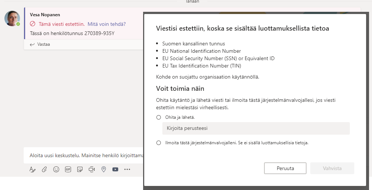Select 'Ilmoita tästä järjestelmänvalvojalleni' radio option
Image resolution: width=372 pixels, height=190 pixels.
159,143
